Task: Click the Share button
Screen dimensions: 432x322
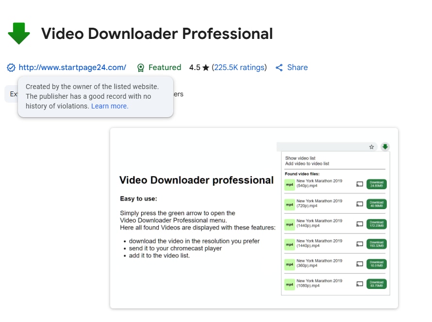Action: [292, 68]
